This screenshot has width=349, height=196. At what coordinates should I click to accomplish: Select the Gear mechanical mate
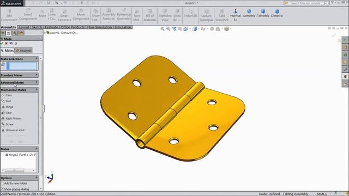click(7, 113)
